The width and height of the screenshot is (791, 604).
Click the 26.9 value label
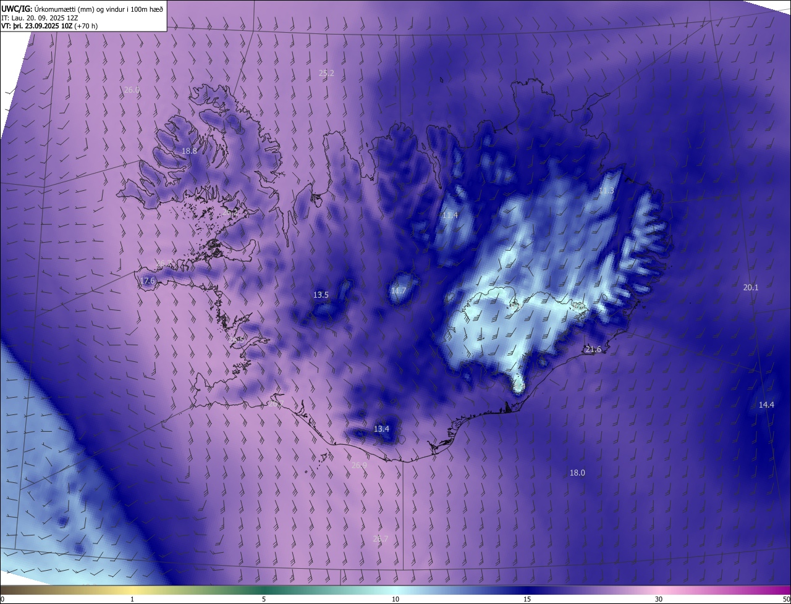(359, 465)
